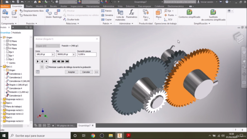Viewport: 247px width, 139px height.
Task: Stop the animation playback
Action: [x=46, y=61]
